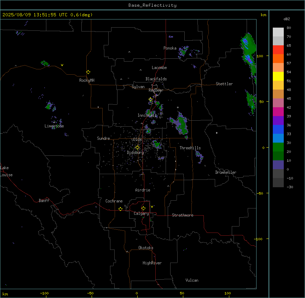305x298 pixels.
Task: Select the 60 dBZ orange legend swatch
Action: click(278, 58)
